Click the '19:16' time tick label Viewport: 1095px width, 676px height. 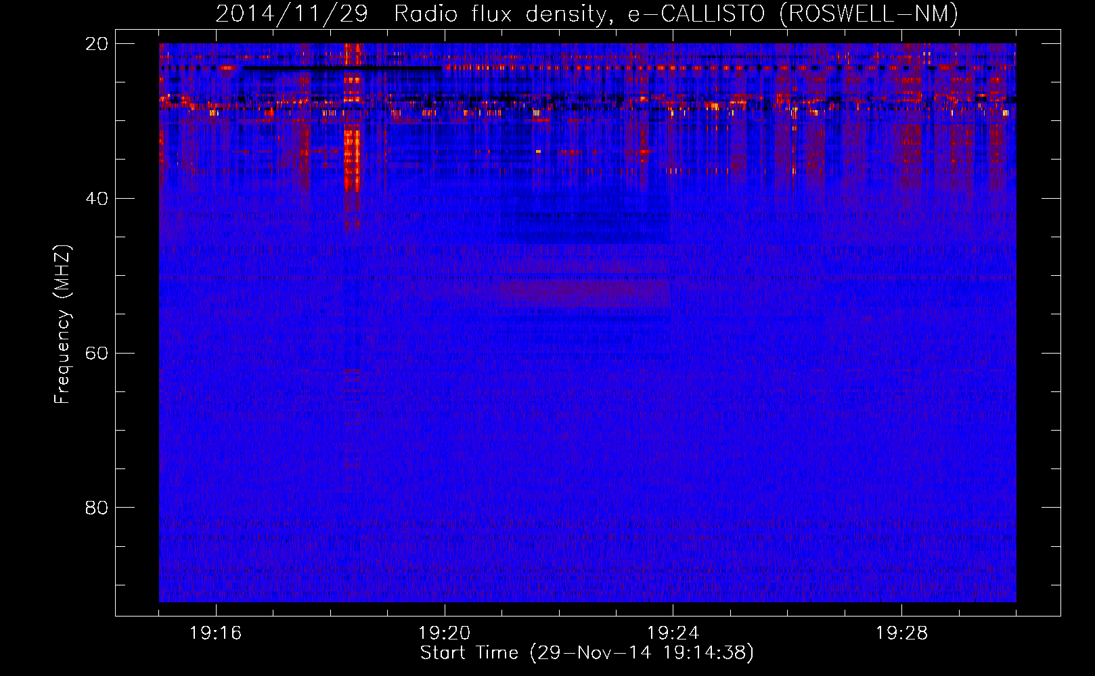click(216, 633)
